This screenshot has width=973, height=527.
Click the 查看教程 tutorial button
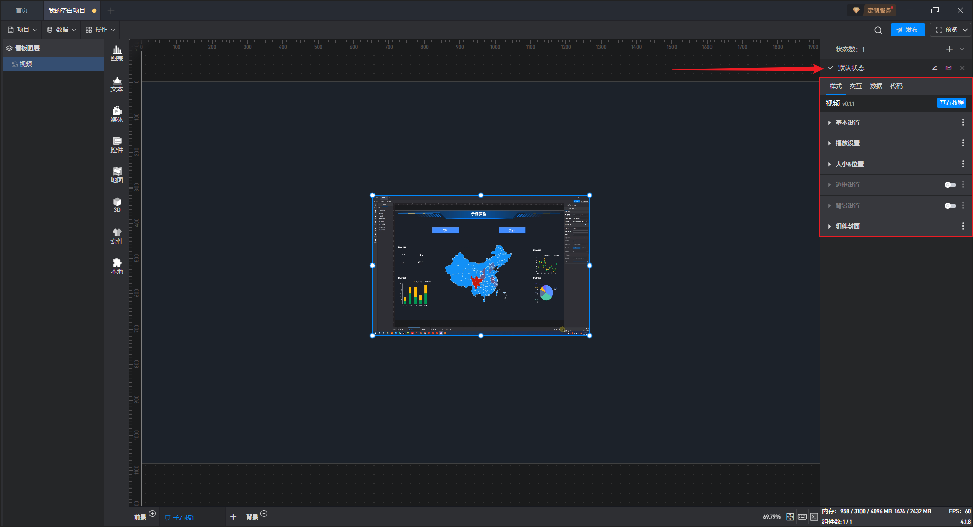[x=951, y=103]
